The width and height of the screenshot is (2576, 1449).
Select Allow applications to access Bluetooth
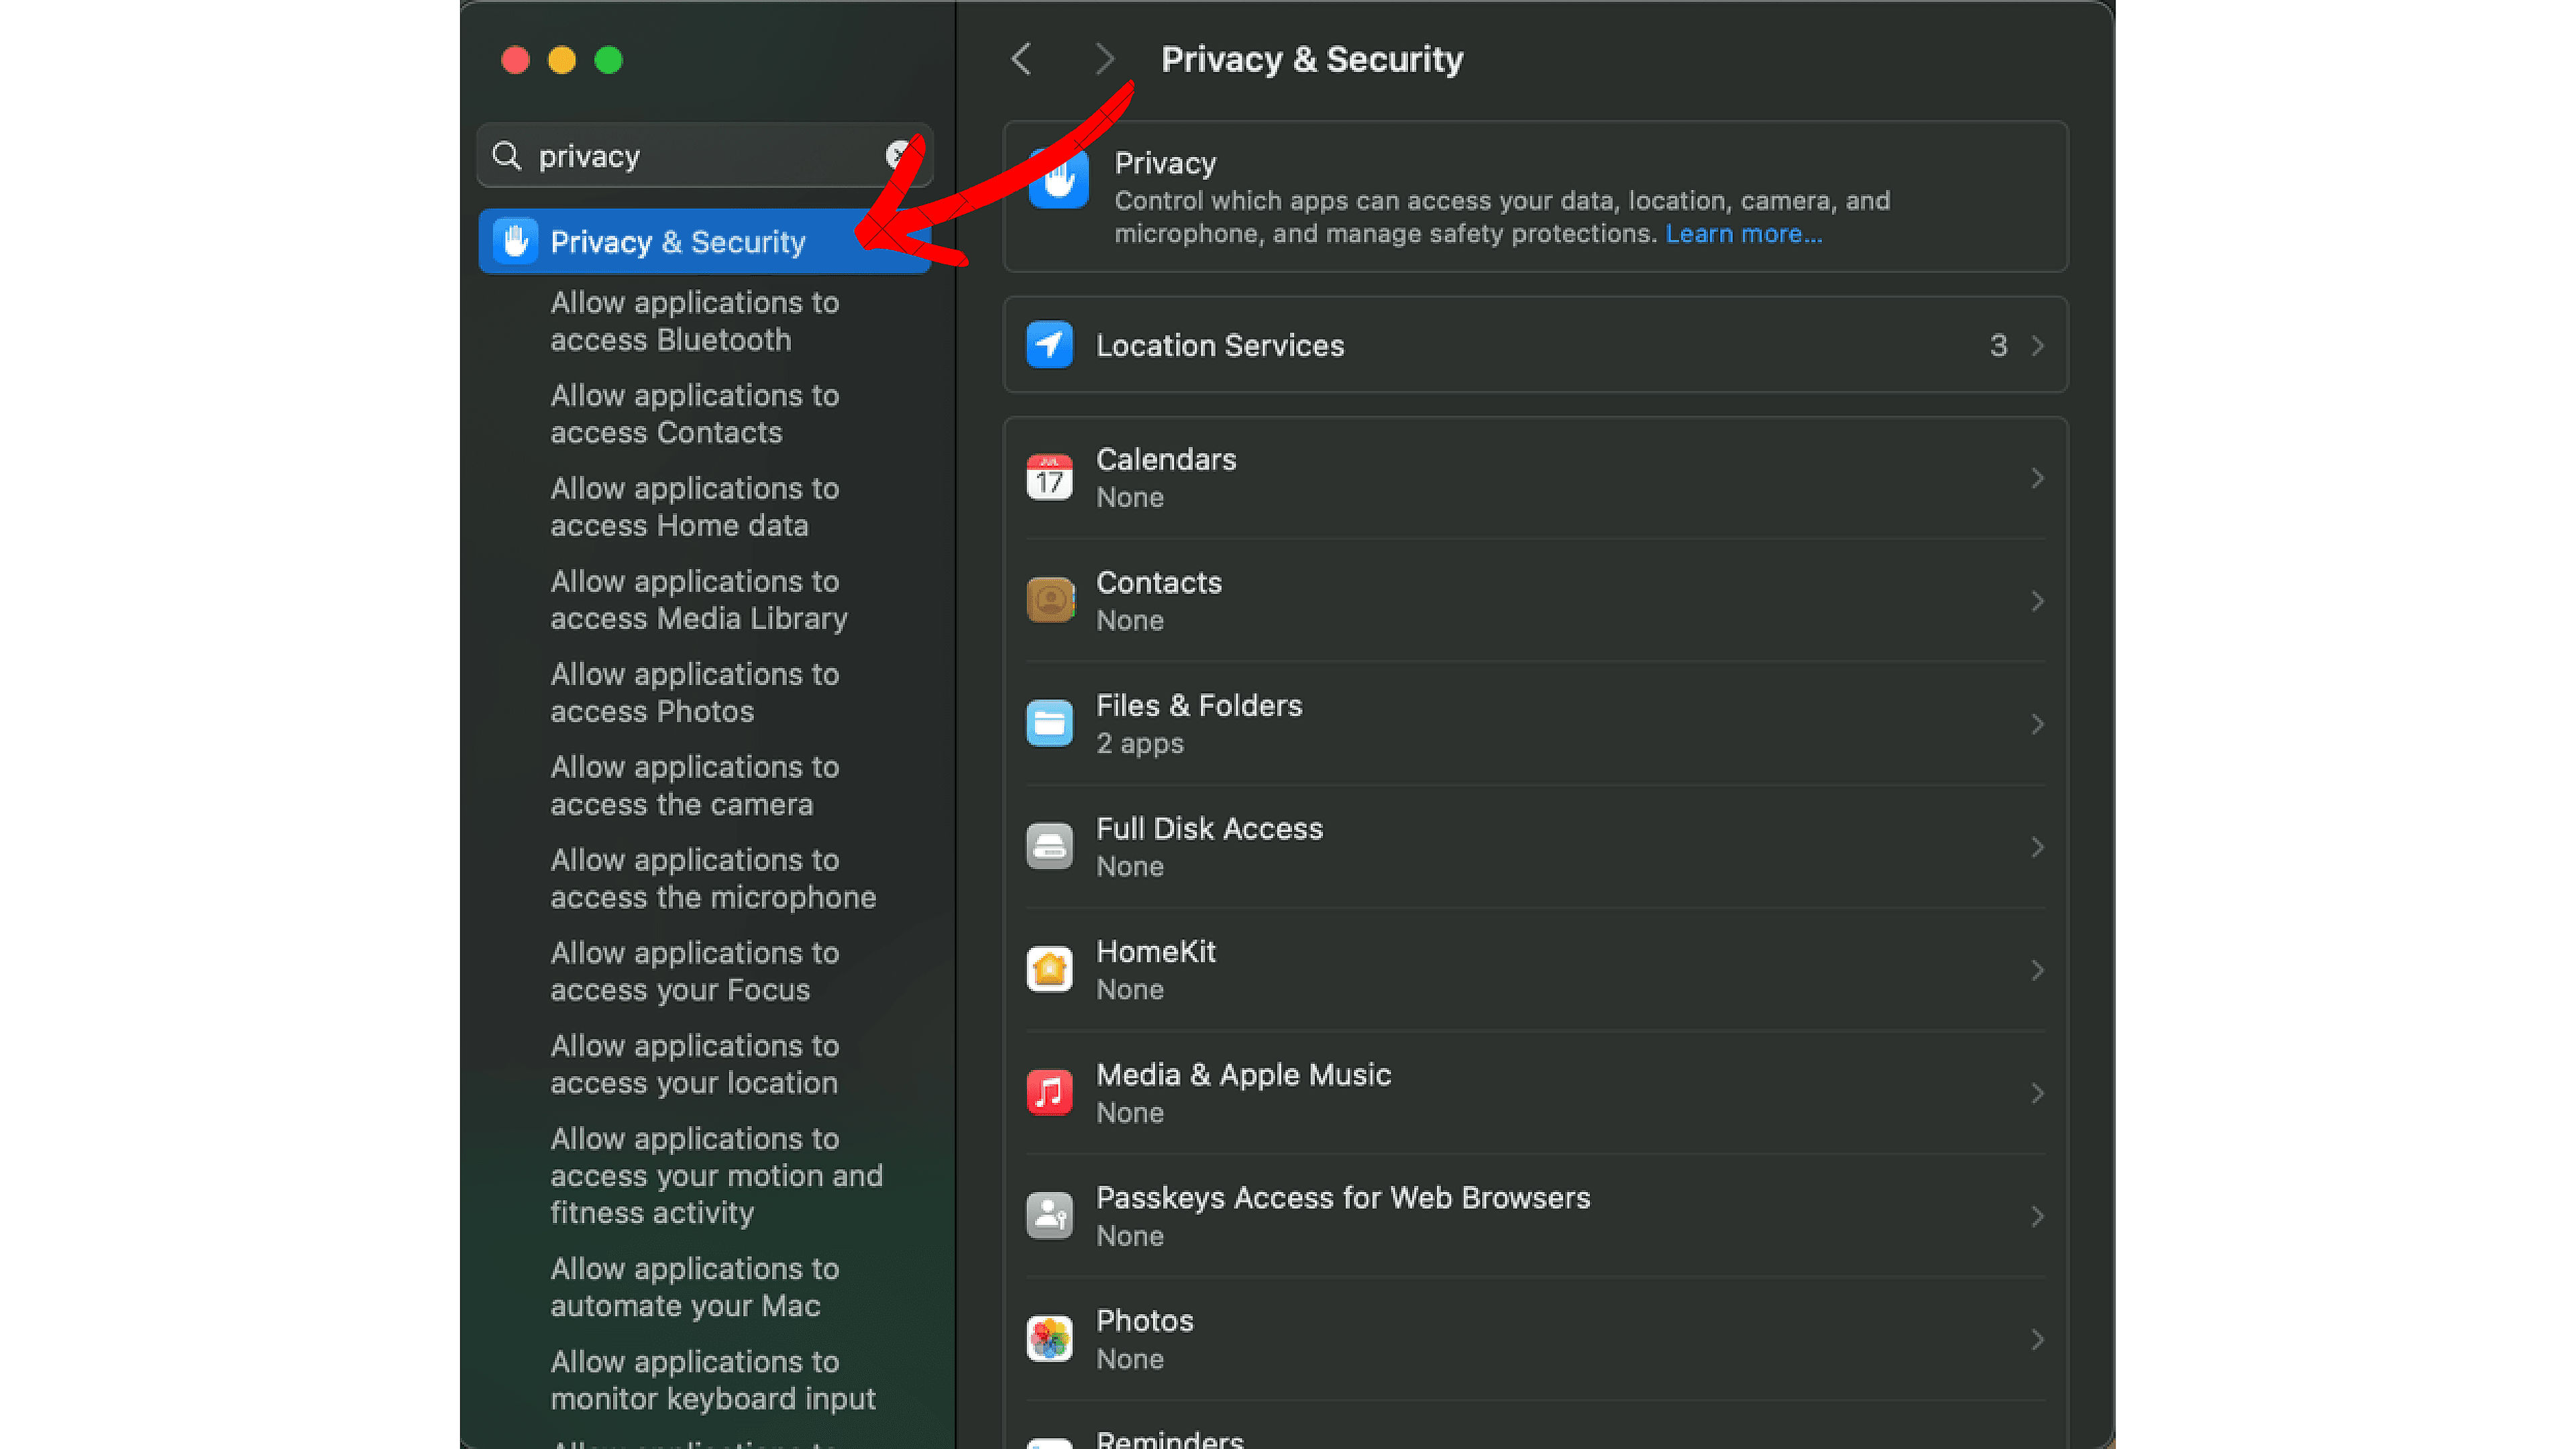pos(695,321)
